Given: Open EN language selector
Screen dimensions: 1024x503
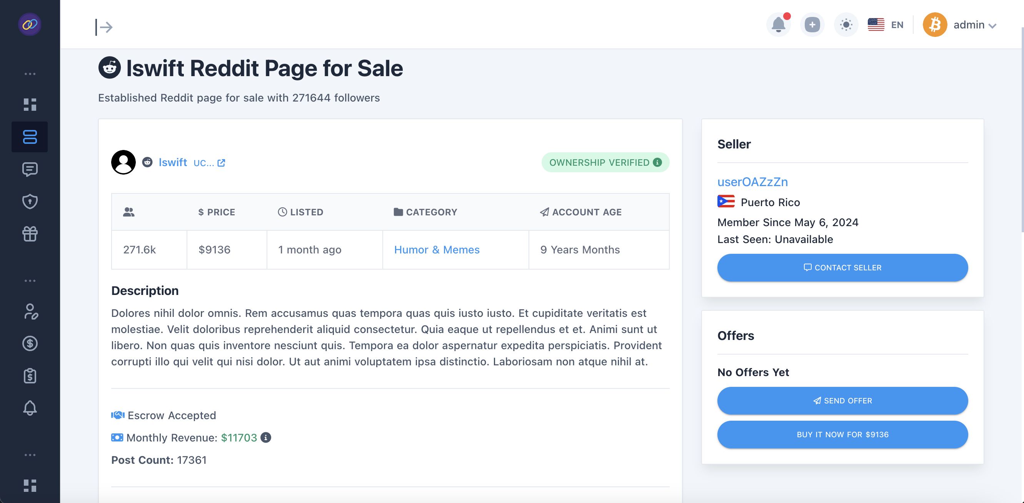Looking at the screenshot, I should pyautogui.click(x=885, y=25).
